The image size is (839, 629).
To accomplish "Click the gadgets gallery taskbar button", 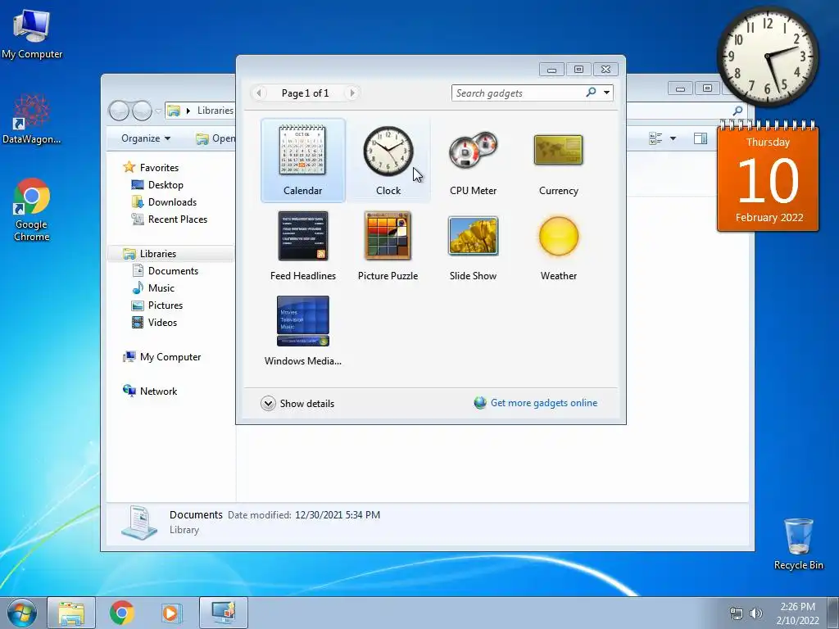I will [x=224, y=613].
